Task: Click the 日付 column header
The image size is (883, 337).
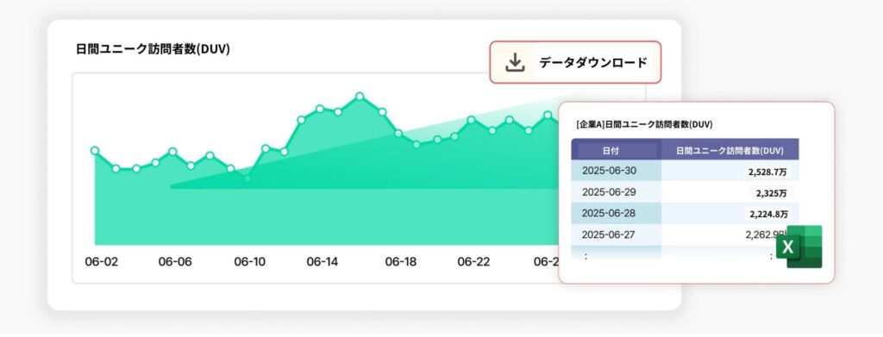Action: click(617, 150)
